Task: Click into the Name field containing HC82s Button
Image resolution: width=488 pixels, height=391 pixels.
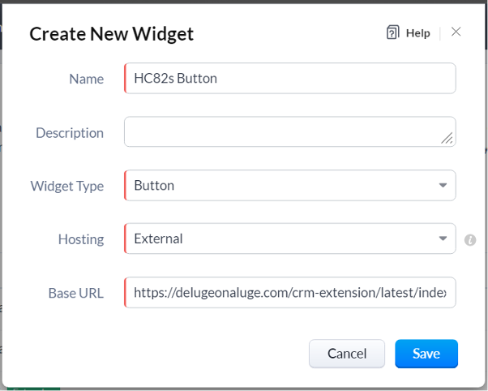Action: click(290, 78)
